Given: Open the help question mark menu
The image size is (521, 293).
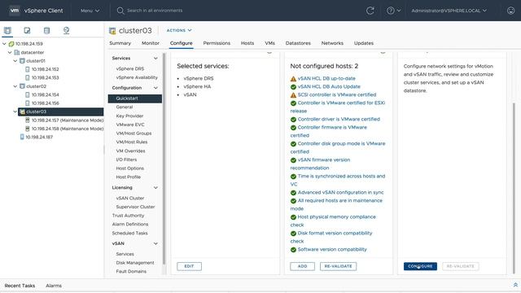Looking at the screenshot, I should (393, 11).
